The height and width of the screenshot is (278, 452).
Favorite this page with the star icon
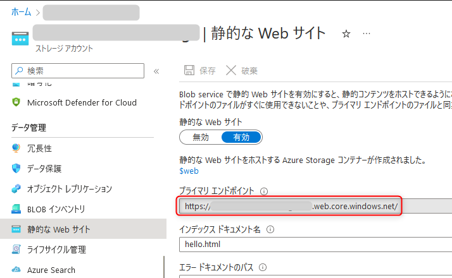point(346,34)
